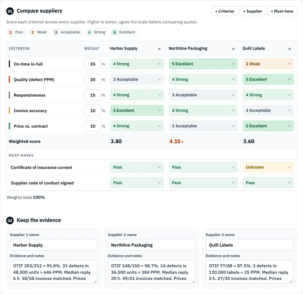Click the 2 Weak scale chip
303x294 pixels.
coord(39,32)
